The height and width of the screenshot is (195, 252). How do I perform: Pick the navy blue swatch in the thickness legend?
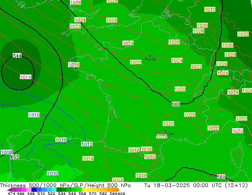click(34, 190)
